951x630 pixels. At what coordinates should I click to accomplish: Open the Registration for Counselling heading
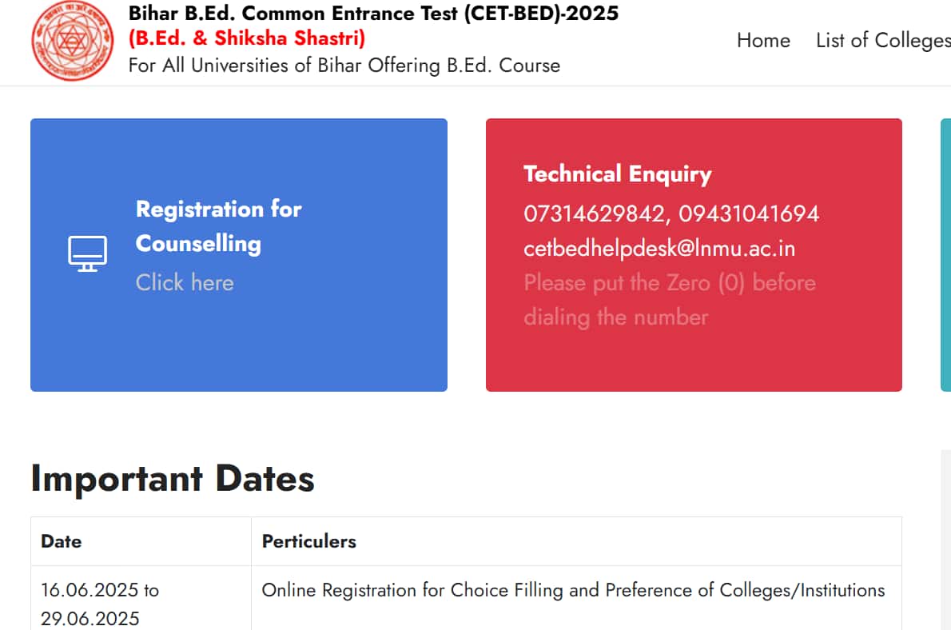[x=218, y=225]
